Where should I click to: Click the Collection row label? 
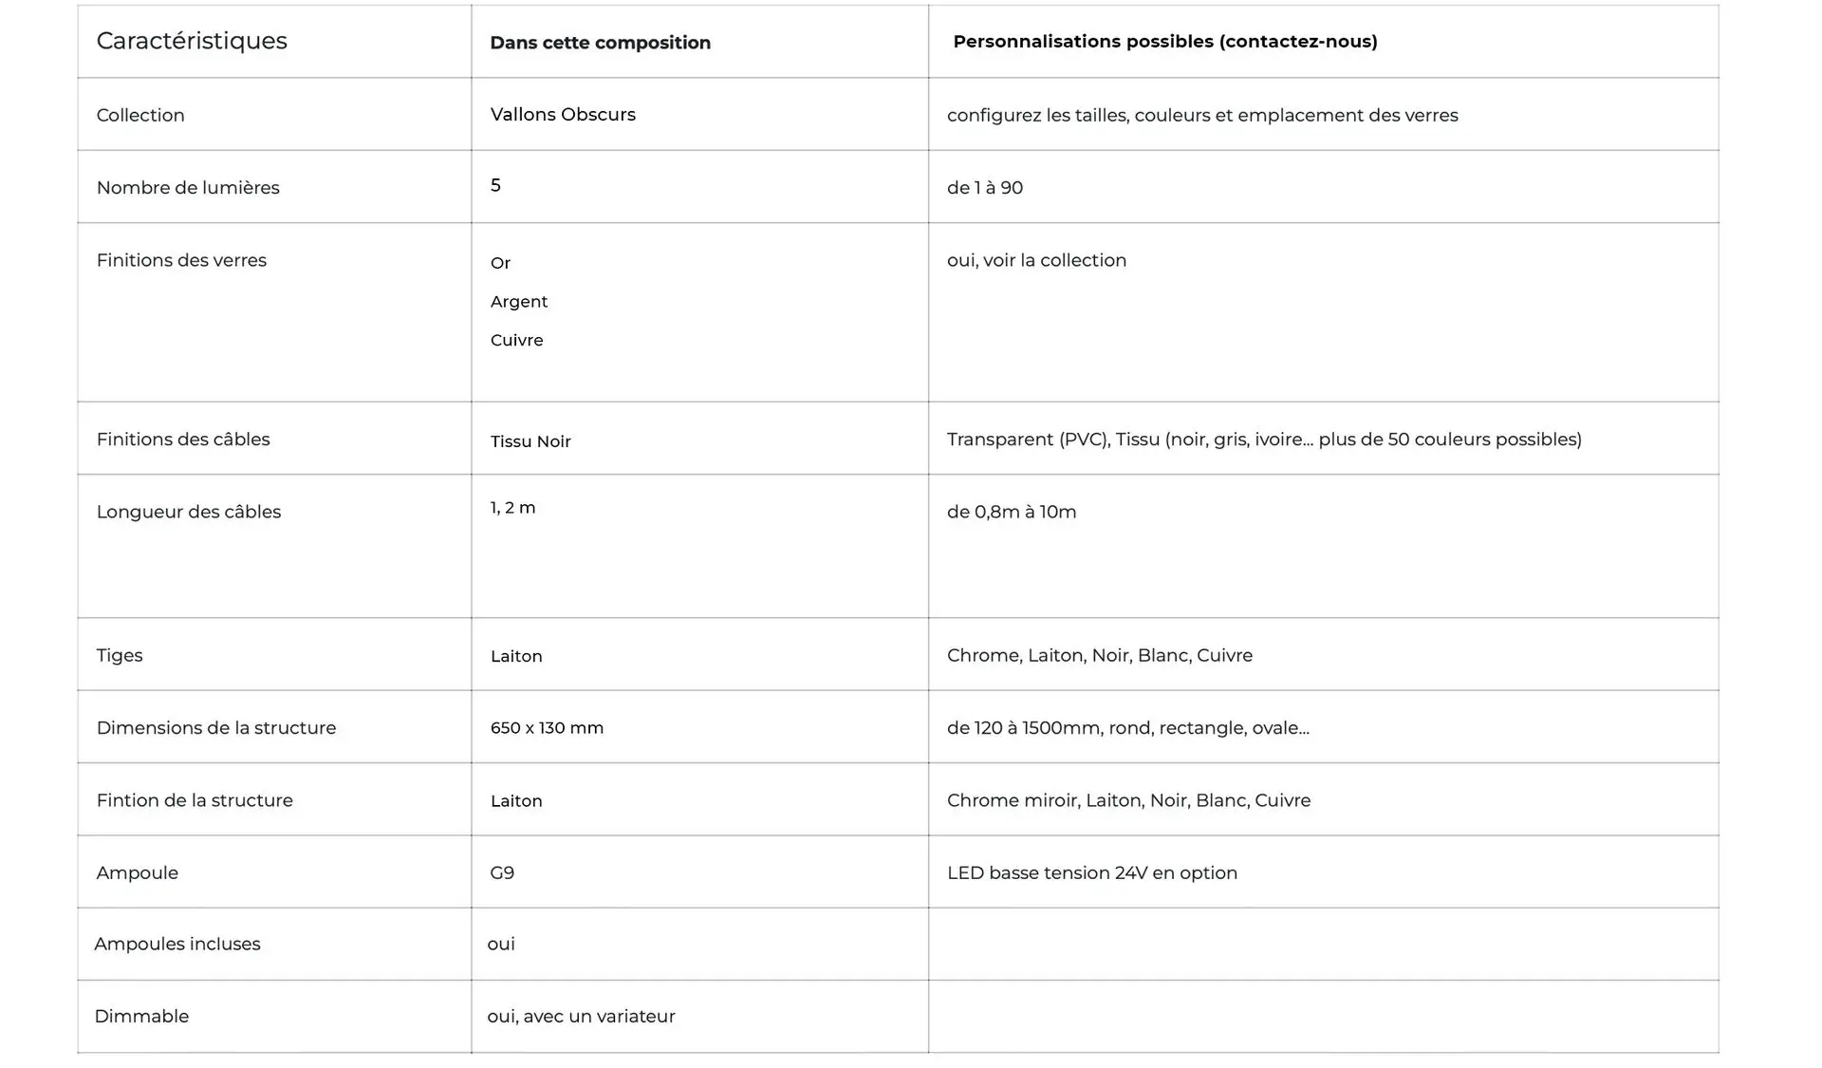[140, 115]
